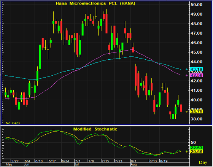The image size is (213, 167).
Task: Click the 8/1 date marker
Action: point(134,161)
